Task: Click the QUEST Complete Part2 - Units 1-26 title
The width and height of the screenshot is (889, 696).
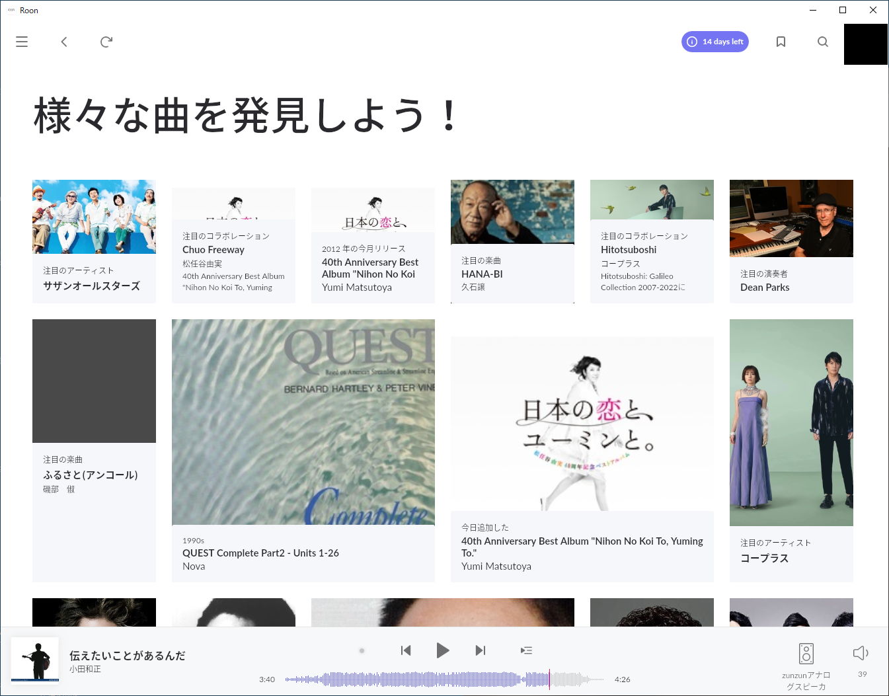Action: point(260,553)
